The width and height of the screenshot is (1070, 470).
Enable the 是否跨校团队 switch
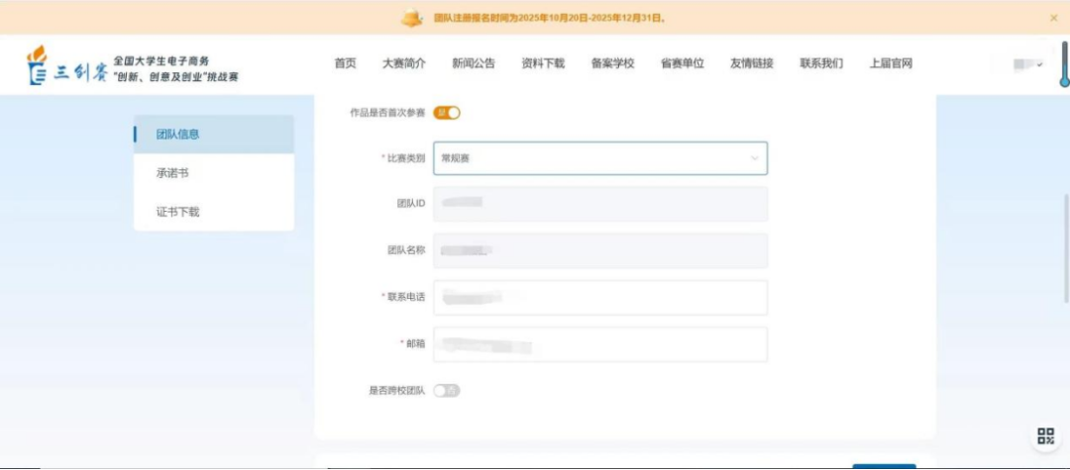click(x=447, y=391)
